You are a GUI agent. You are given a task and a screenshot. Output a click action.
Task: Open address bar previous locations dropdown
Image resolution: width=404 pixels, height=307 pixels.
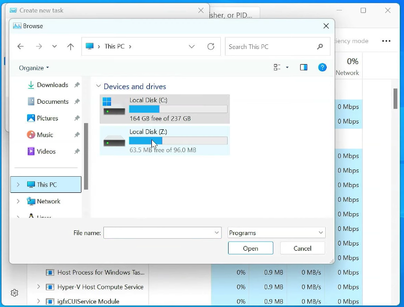[192, 46]
